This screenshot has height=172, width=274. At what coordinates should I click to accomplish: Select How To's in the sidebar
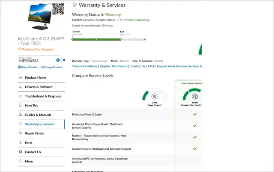[42, 106]
